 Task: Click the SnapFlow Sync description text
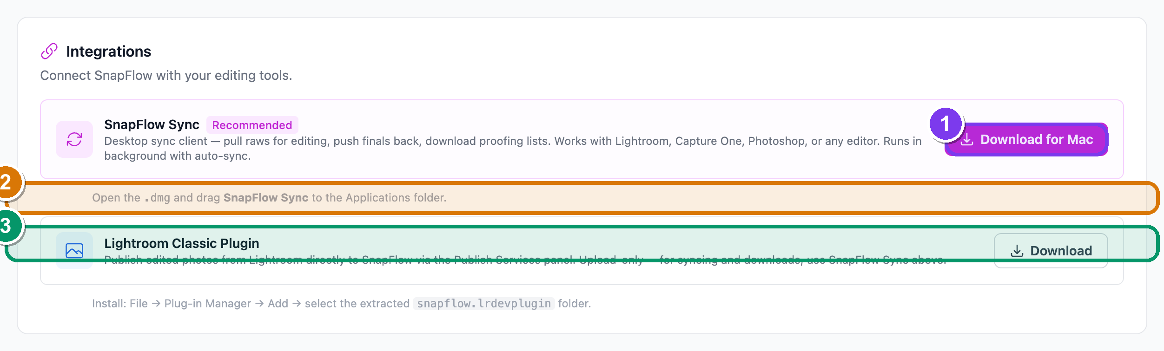[x=513, y=149]
